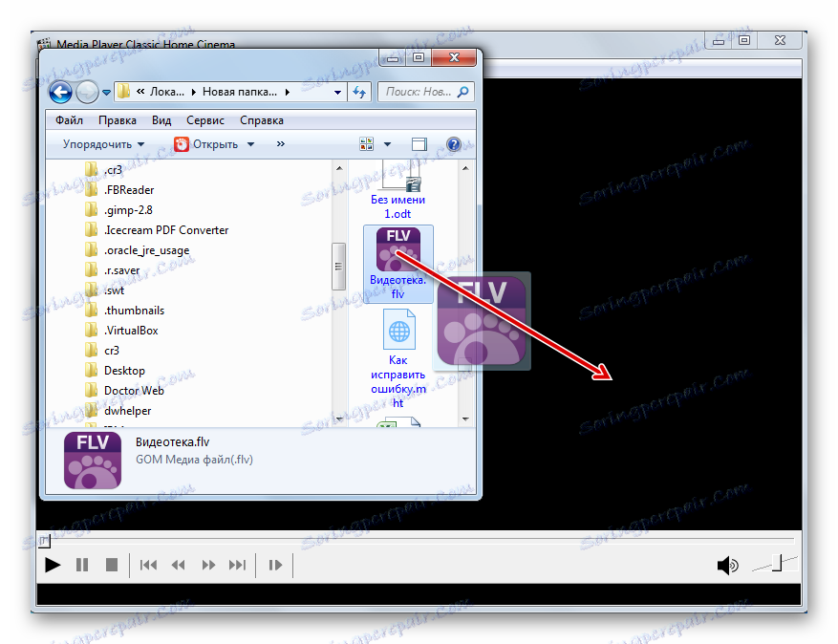
Task: Open the Вид menu
Action: click(x=161, y=120)
